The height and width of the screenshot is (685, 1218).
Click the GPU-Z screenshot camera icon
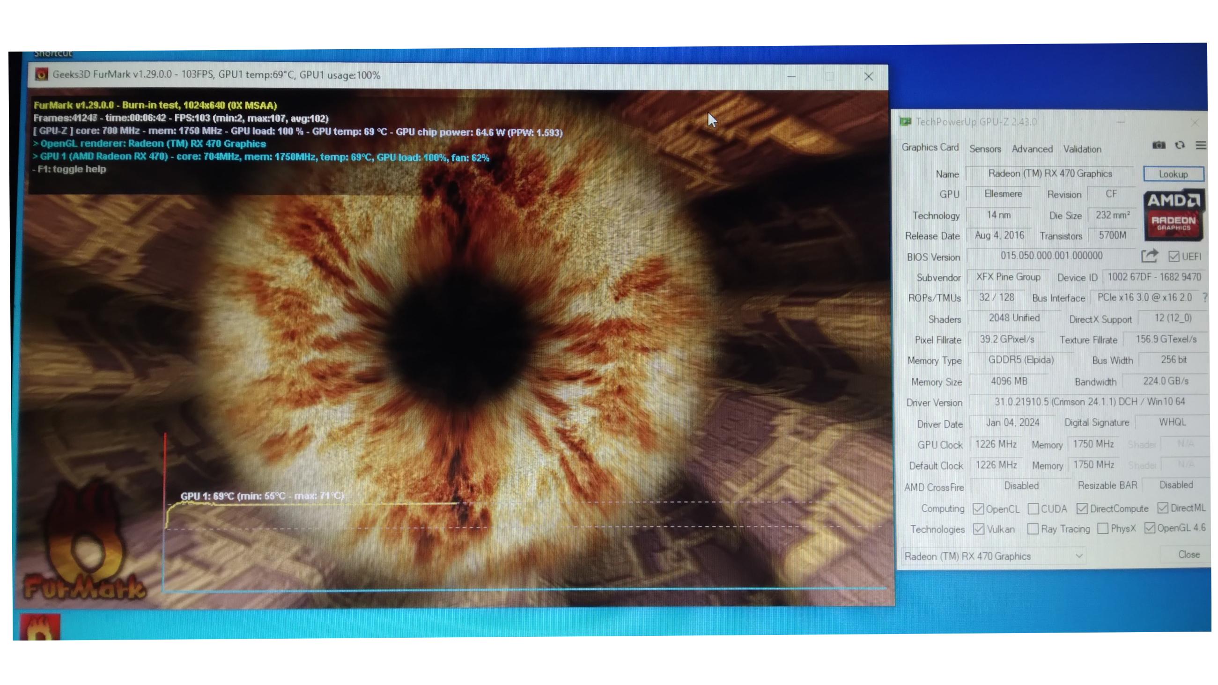click(x=1159, y=145)
